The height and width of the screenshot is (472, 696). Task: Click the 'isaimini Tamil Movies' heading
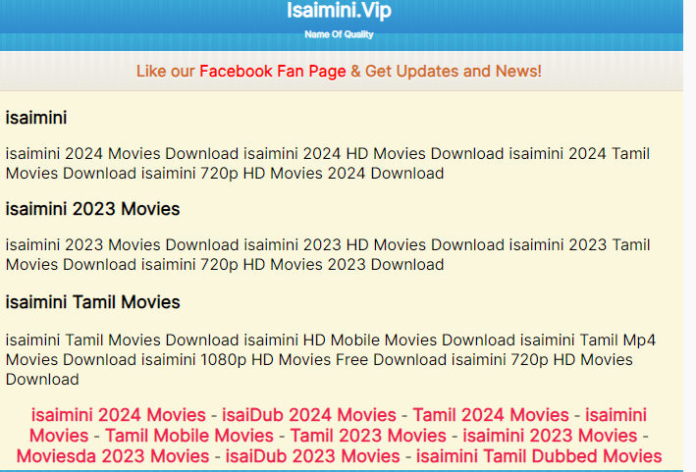click(92, 302)
